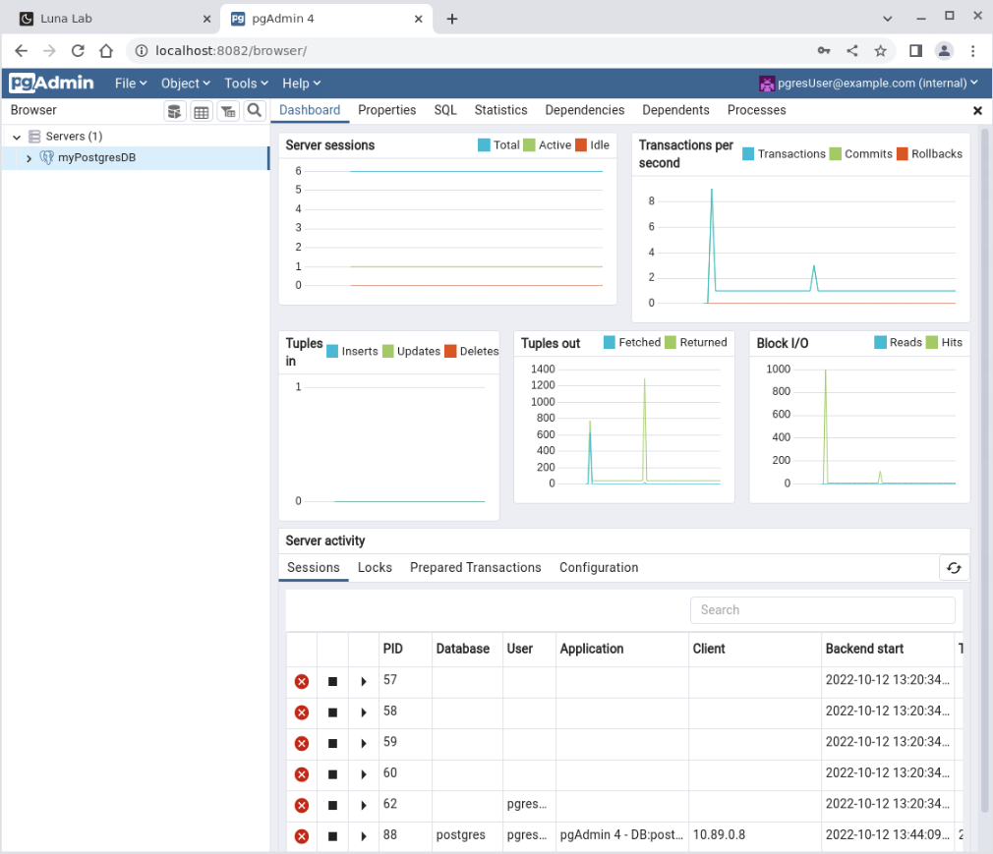Refresh the Server activity list
This screenshot has height=854, width=993.
(x=954, y=568)
